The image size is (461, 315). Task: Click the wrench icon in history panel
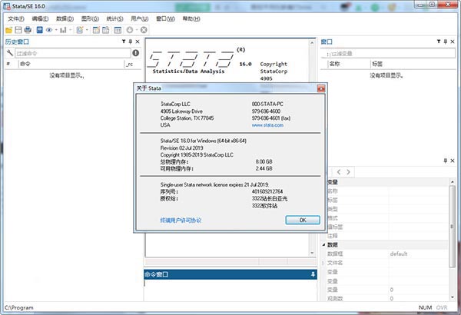click(x=8, y=53)
